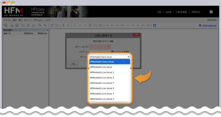This screenshot has width=221, height=117.
Task: Select the cursor pointer tool
Action: tap(63, 25)
